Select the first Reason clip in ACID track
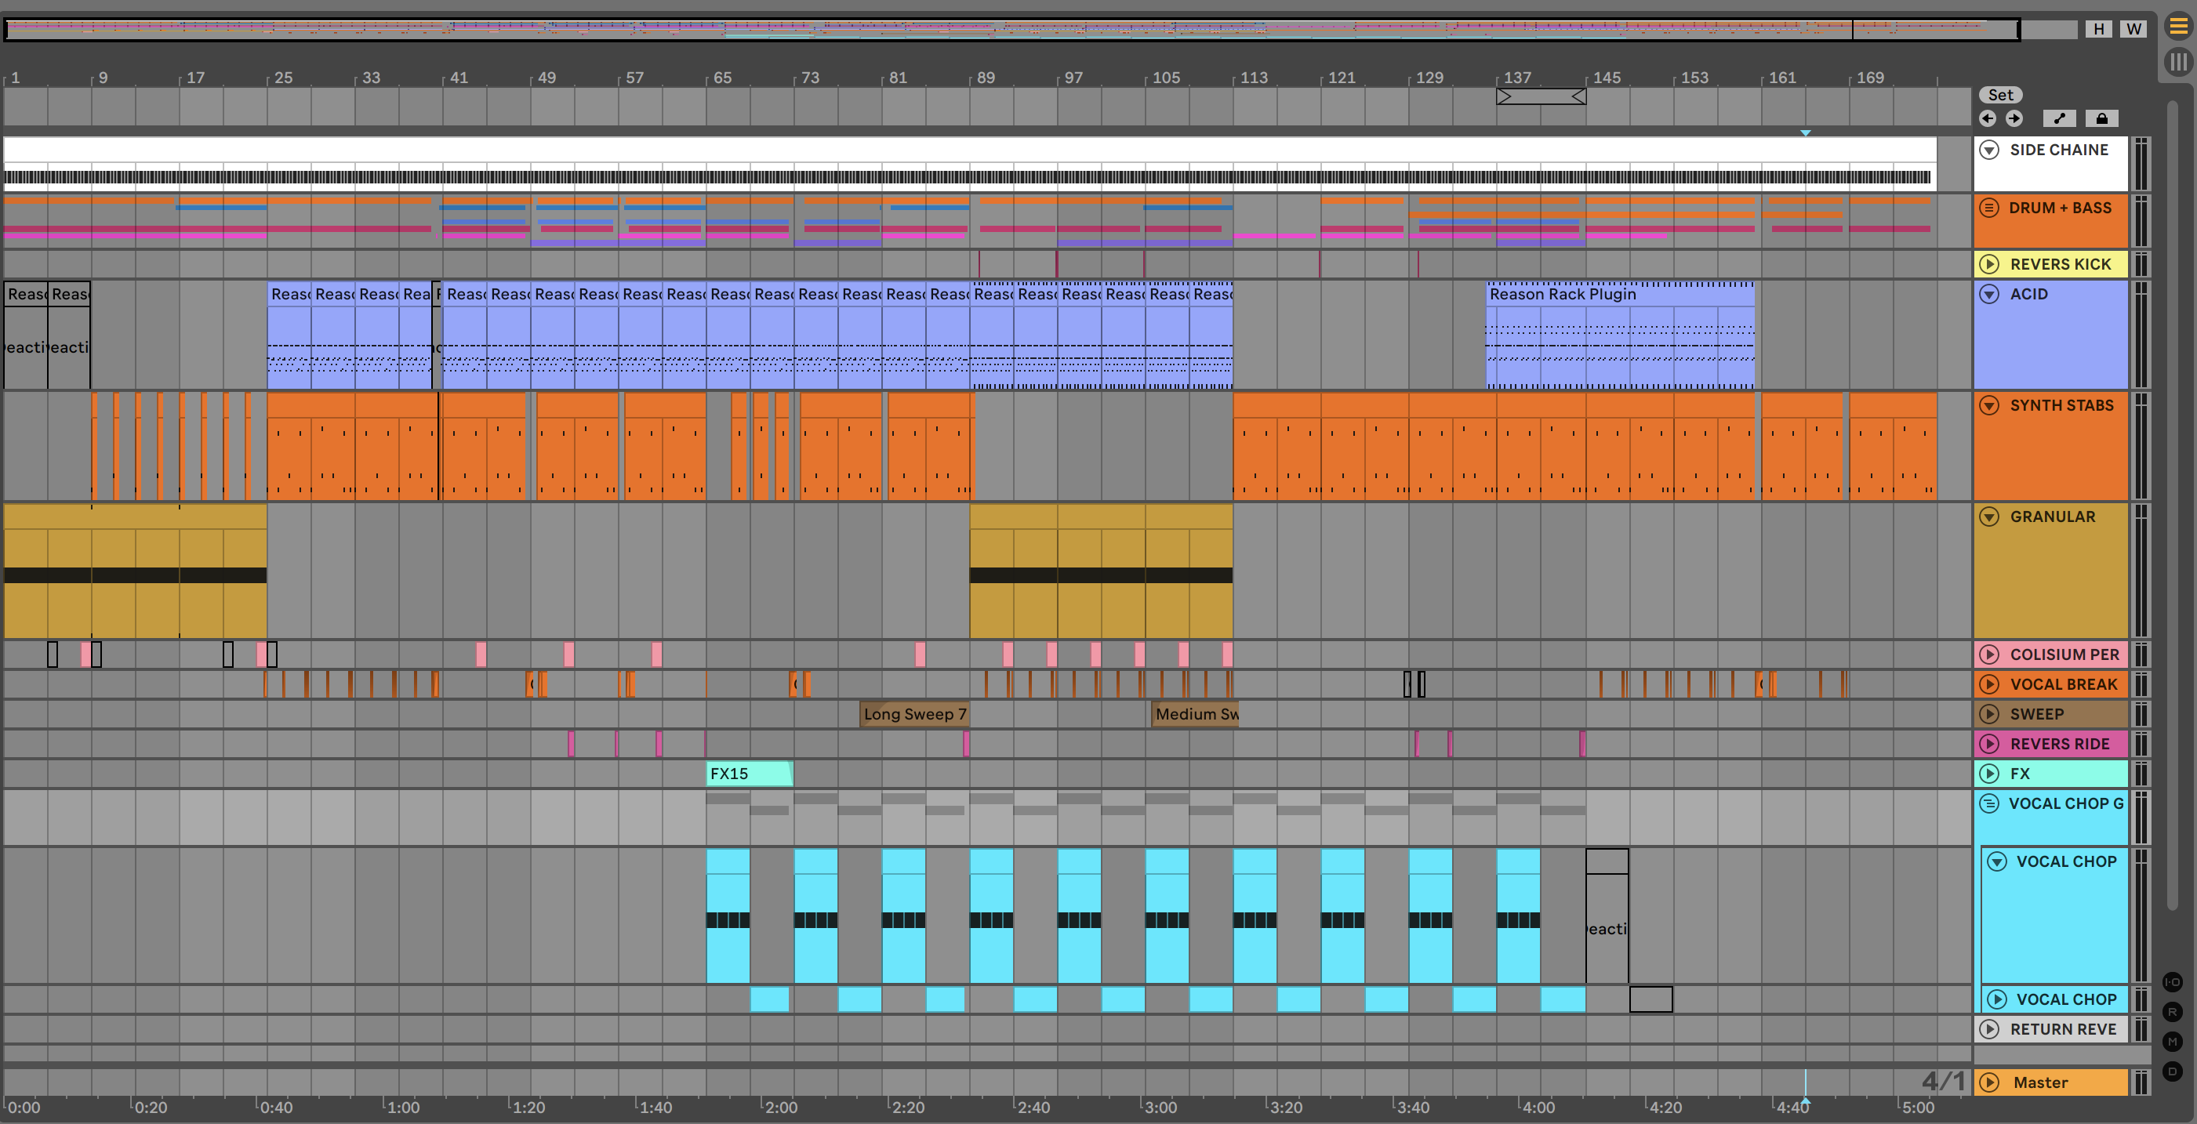 tap(26, 335)
